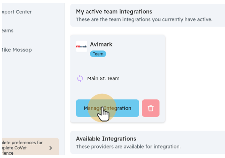Expand the complete preferences banner chevron
Screen dimensions: 225x158
(x=51, y=148)
